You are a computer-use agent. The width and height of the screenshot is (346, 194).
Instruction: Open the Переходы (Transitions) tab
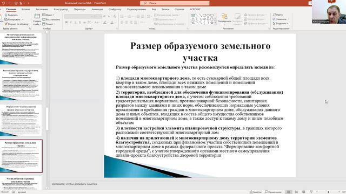pos(79,9)
